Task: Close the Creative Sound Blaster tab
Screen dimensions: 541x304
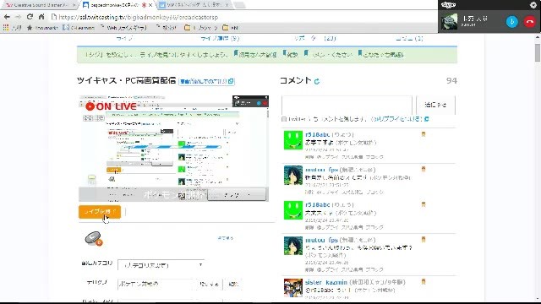Action: tap(74, 5)
